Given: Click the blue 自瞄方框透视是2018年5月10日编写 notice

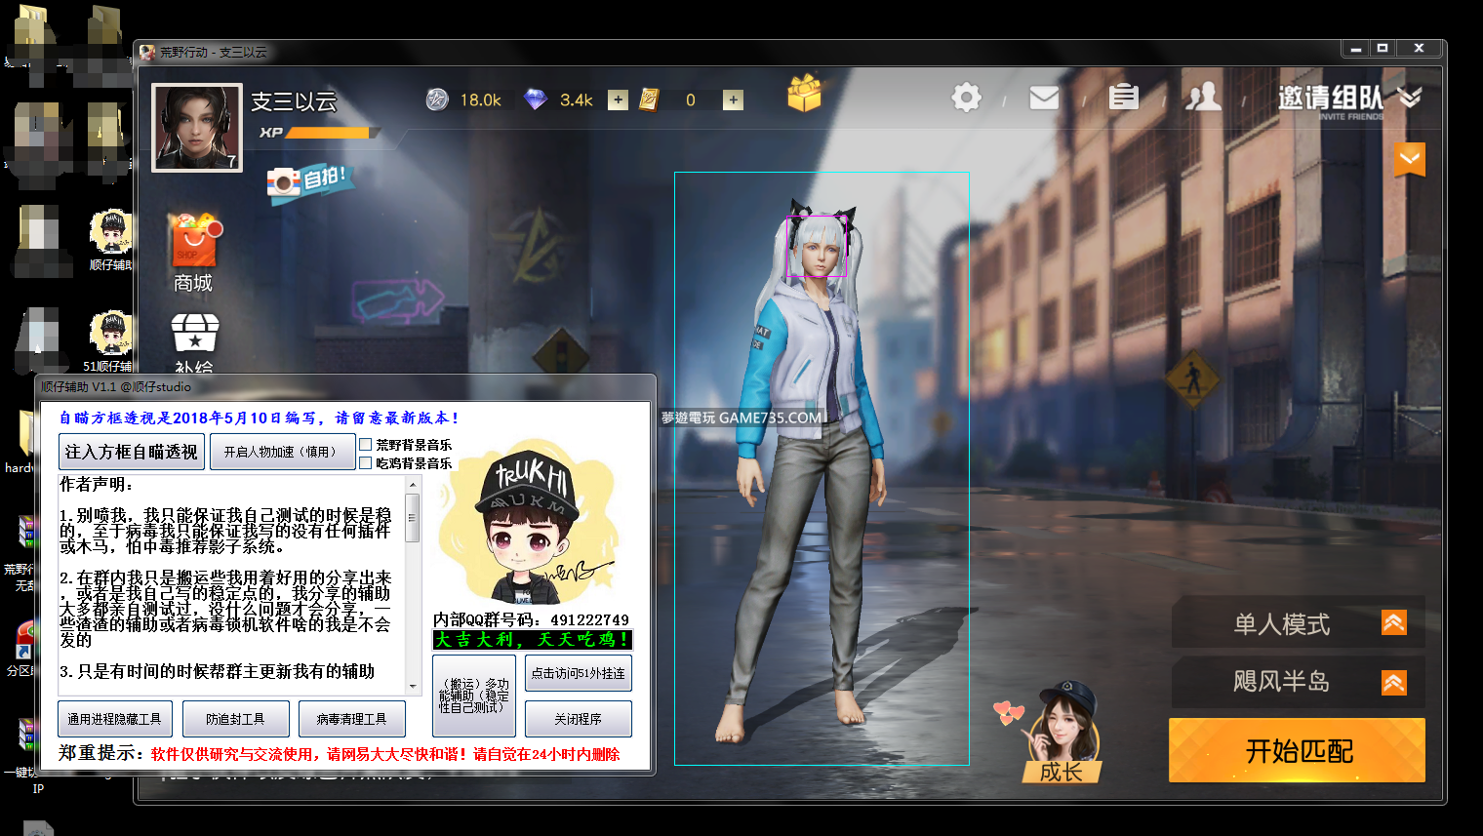Looking at the screenshot, I should point(259,418).
